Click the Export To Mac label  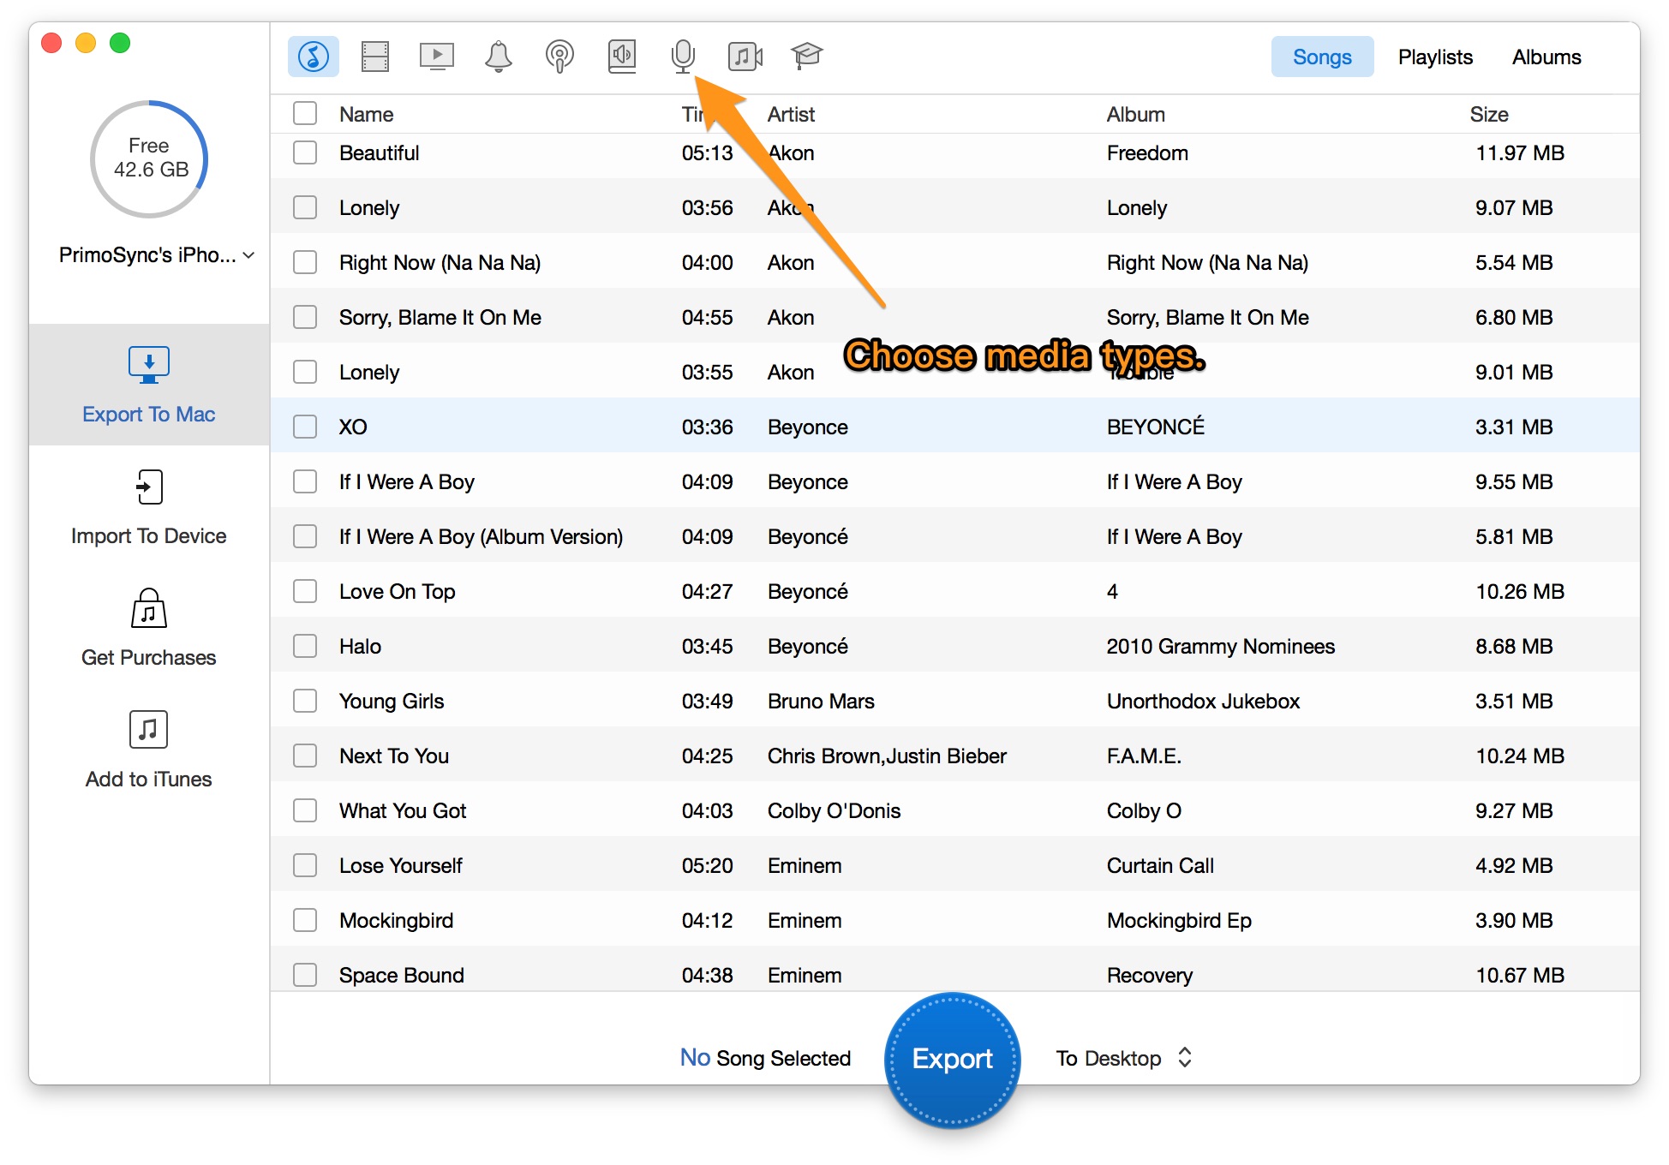(x=149, y=415)
